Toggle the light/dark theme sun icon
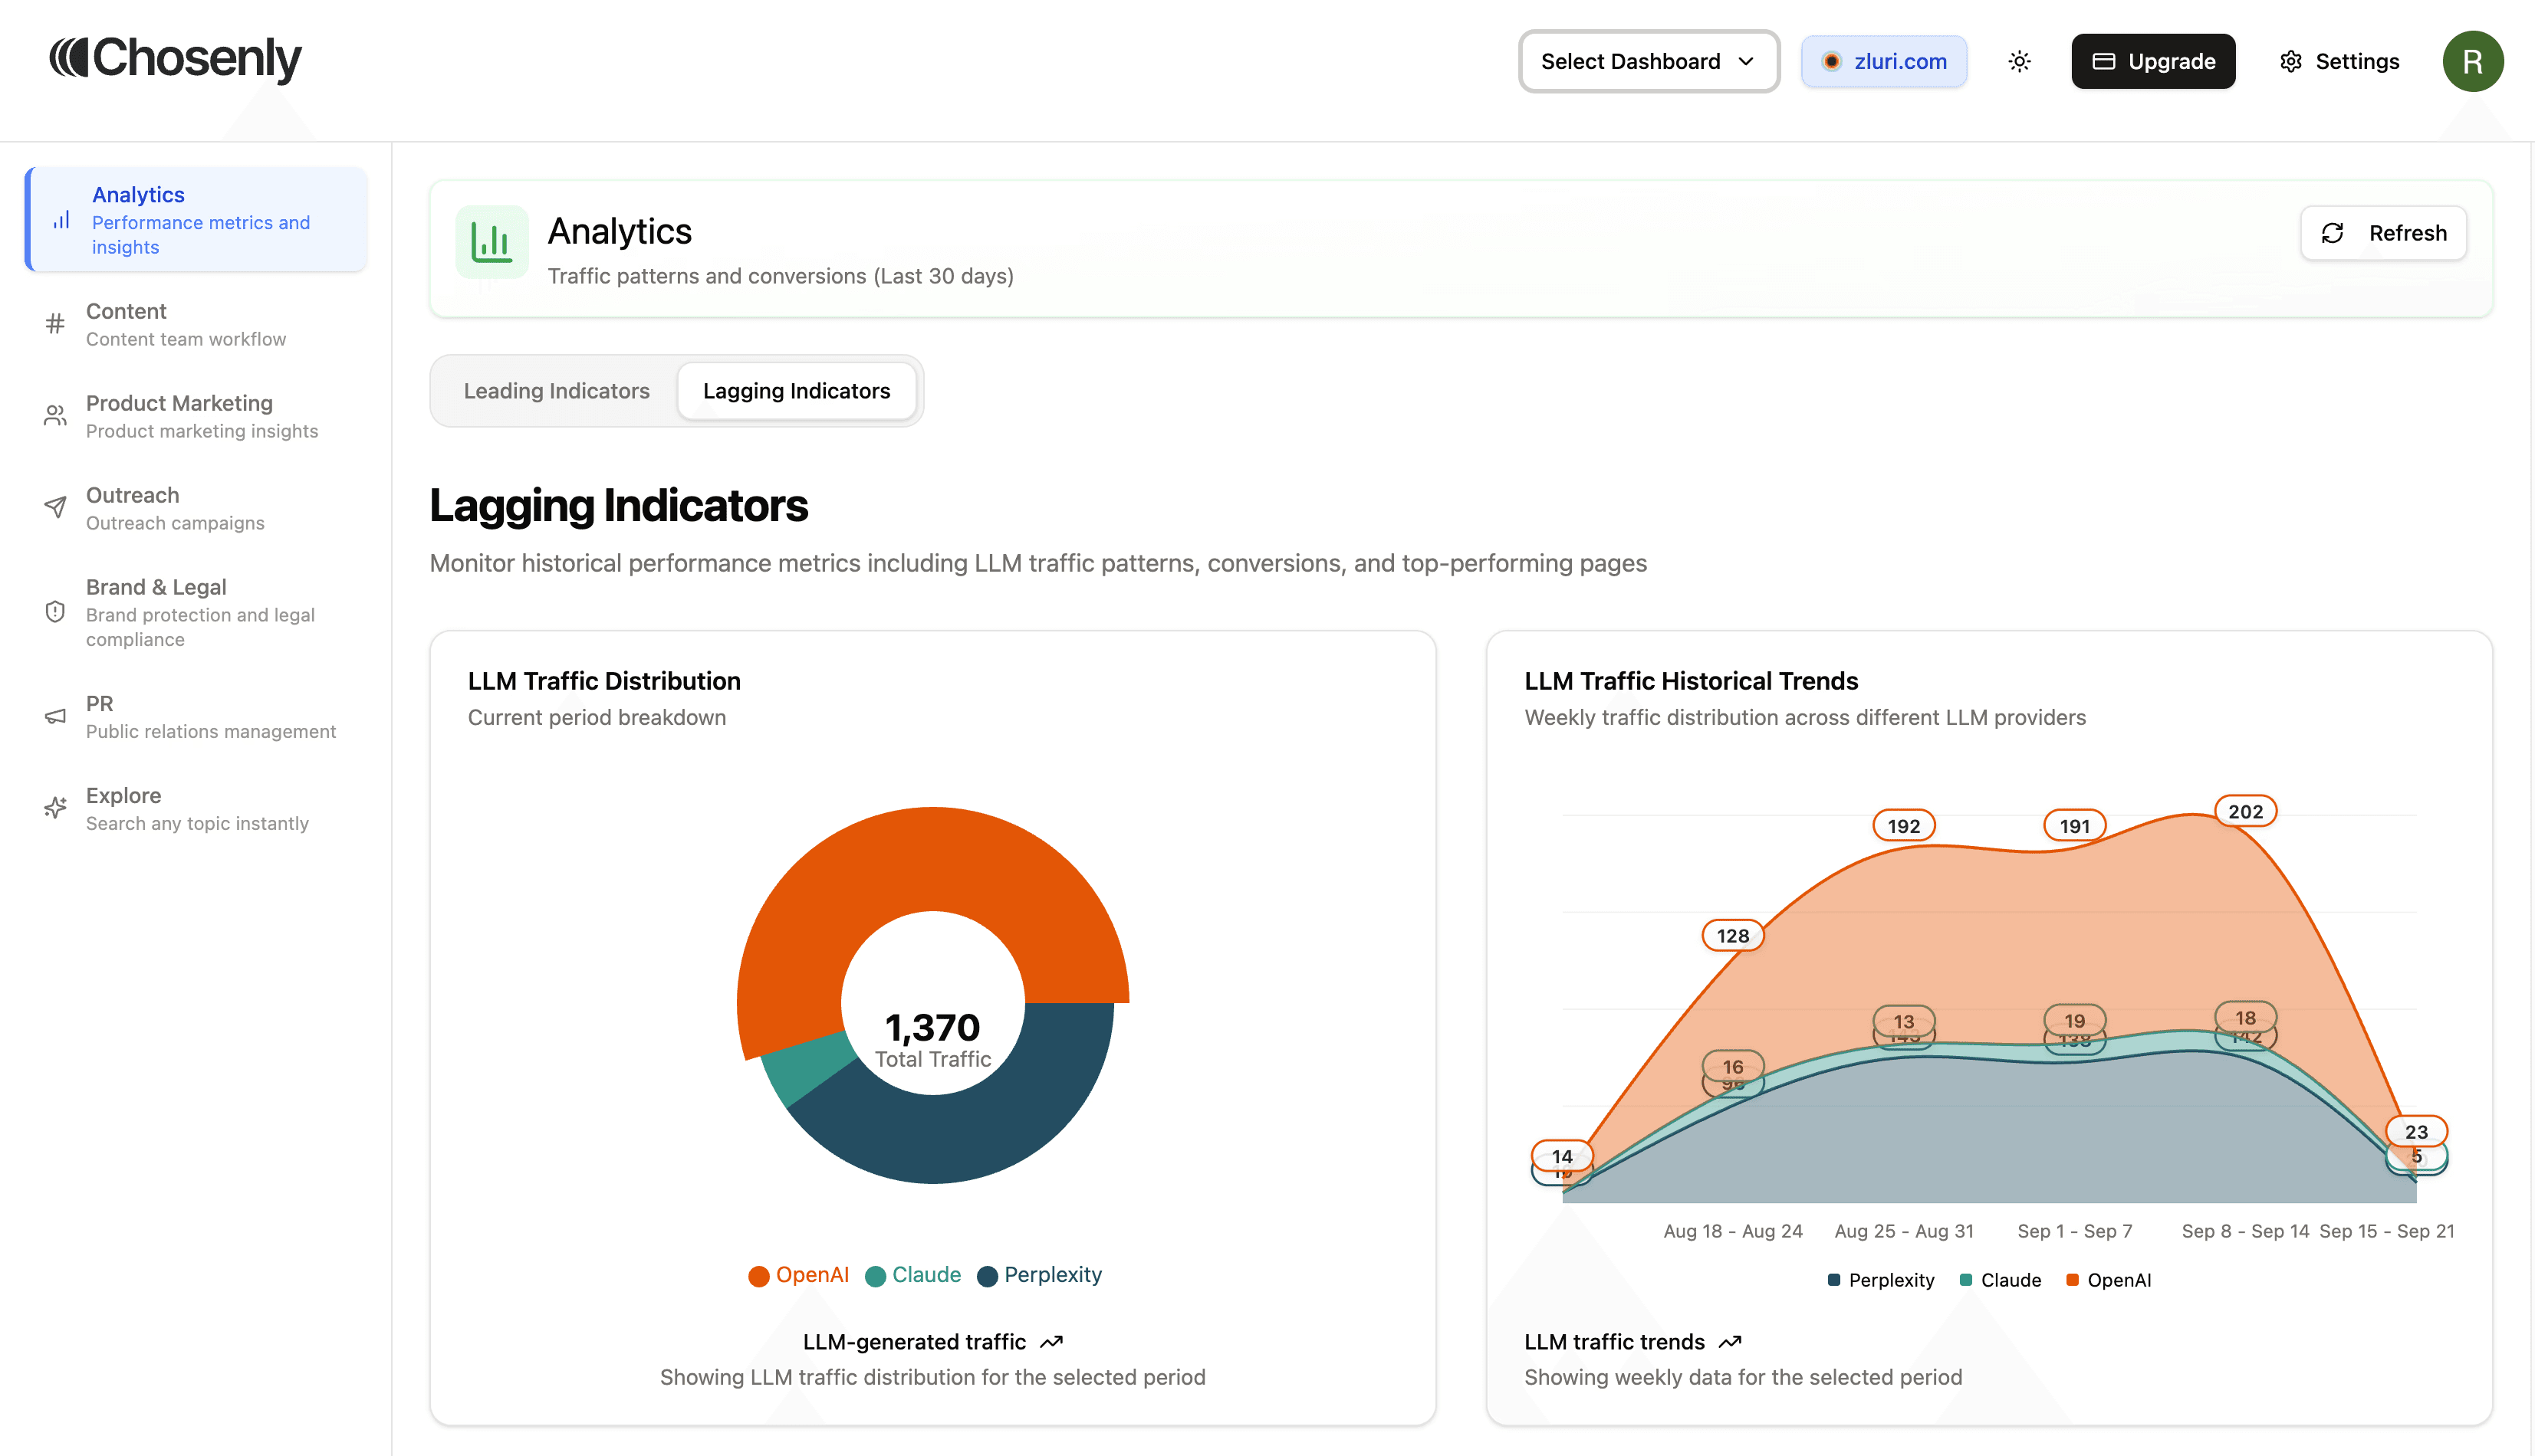 2019,62
